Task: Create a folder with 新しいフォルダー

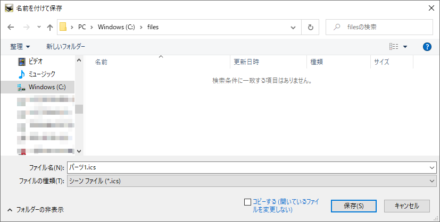Action: point(65,47)
